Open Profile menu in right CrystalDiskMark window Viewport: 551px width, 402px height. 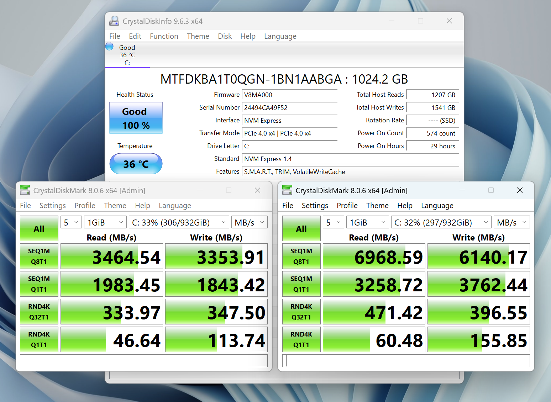point(347,206)
